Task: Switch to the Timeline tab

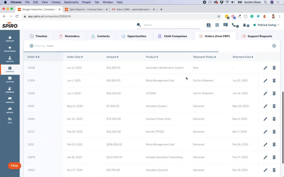Action: pos(38,36)
